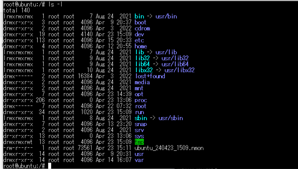The height and width of the screenshot is (169, 298).
Task: Select the 'bin' symlink name
Action: [139, 16]
